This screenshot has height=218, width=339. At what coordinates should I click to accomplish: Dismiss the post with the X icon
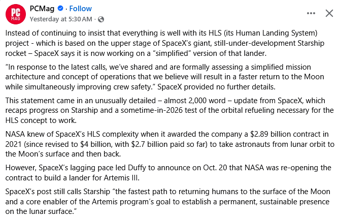tap(328, 14)
